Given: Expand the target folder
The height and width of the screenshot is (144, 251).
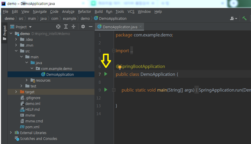Looking at the screenshot, I should click(16, 92).
